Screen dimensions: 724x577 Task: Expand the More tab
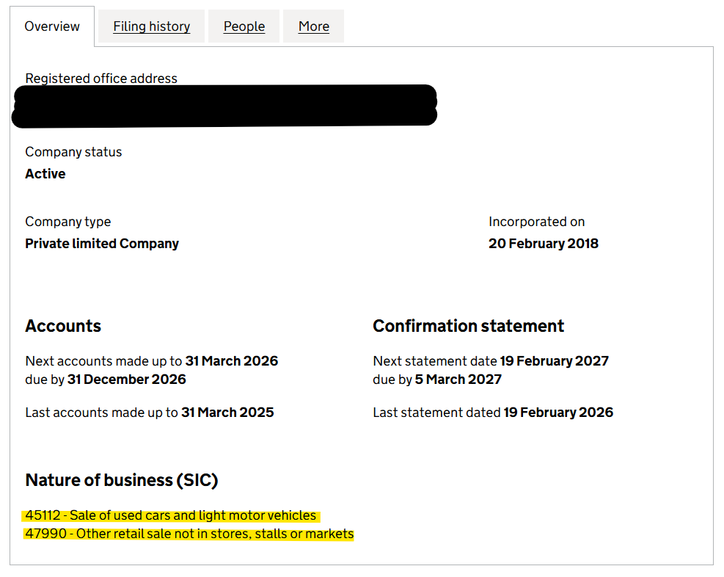[x=313, y=26]
